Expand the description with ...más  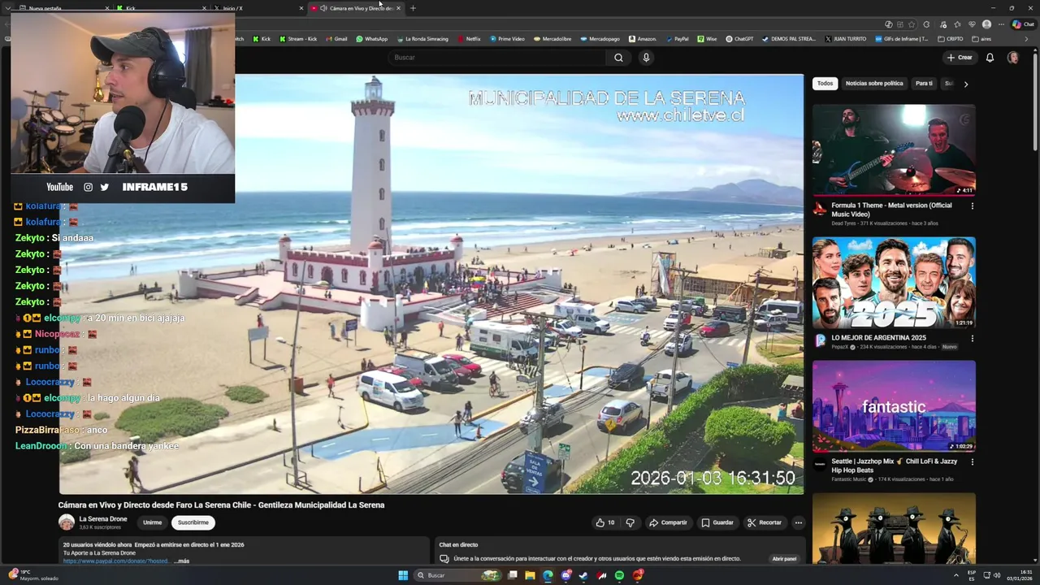[x=181, y=561]
